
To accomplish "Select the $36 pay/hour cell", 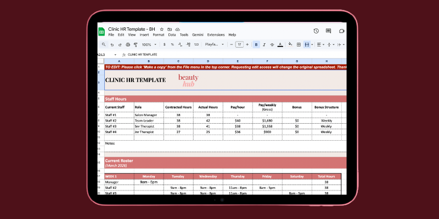I will pyautogui.click(x=238, y=132).
